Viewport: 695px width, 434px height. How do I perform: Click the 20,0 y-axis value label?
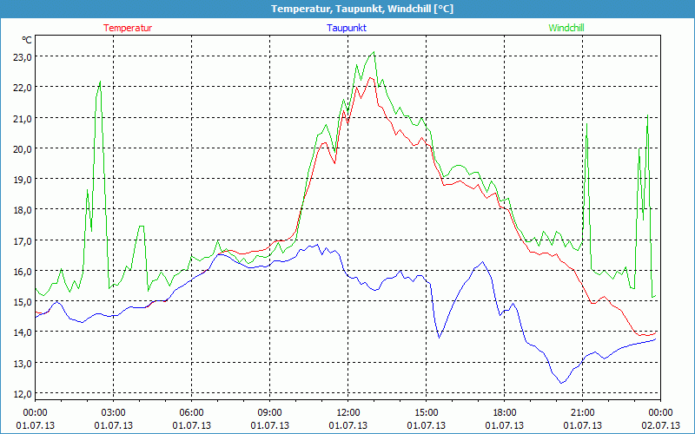[22, 148]
